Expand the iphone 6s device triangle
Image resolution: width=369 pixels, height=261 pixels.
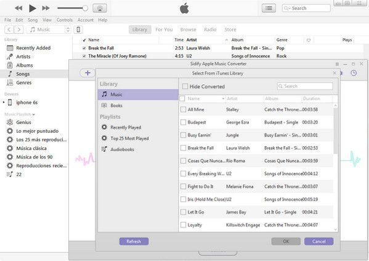[x=4, y=102]
